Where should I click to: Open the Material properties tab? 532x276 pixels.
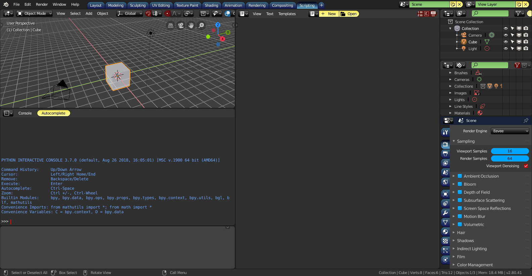[x=445, y=232]
